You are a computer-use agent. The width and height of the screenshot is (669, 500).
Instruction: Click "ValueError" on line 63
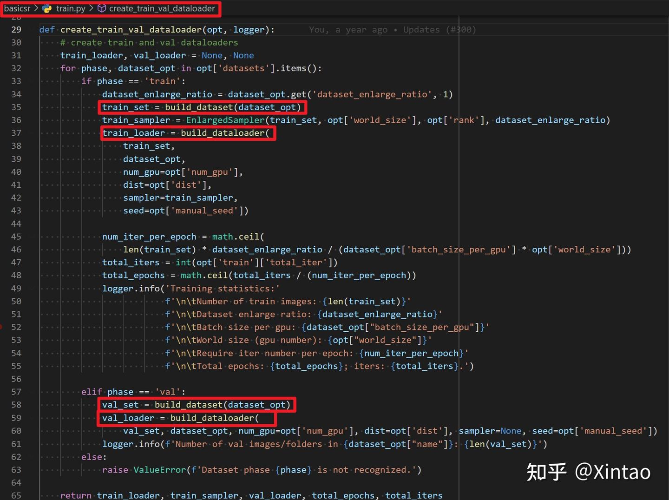pyautogui.click(x=160, y=470)
